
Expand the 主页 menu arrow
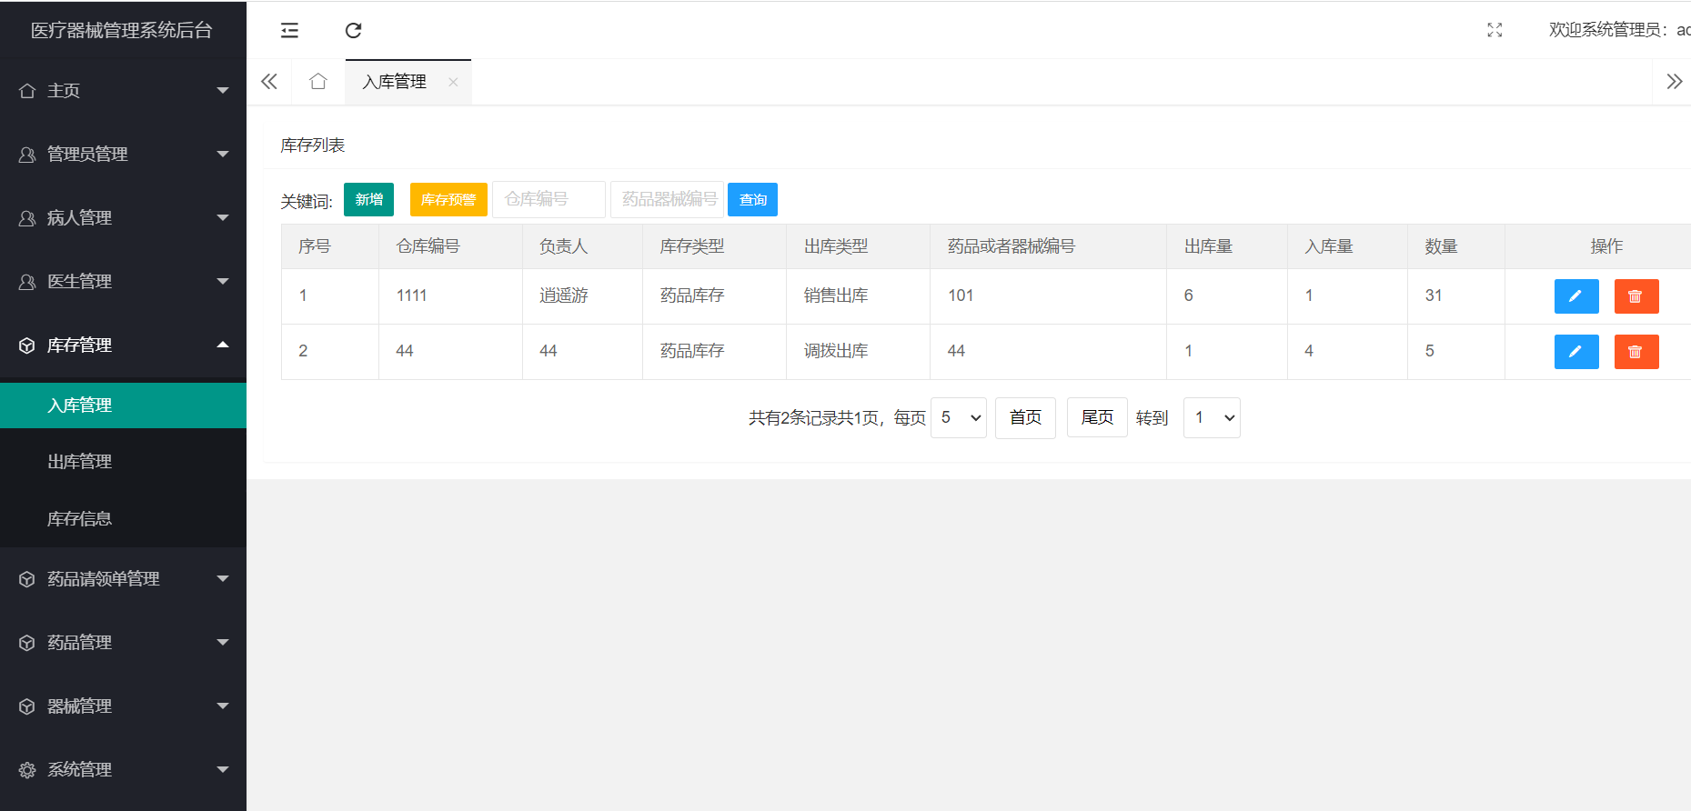[223, 90]
